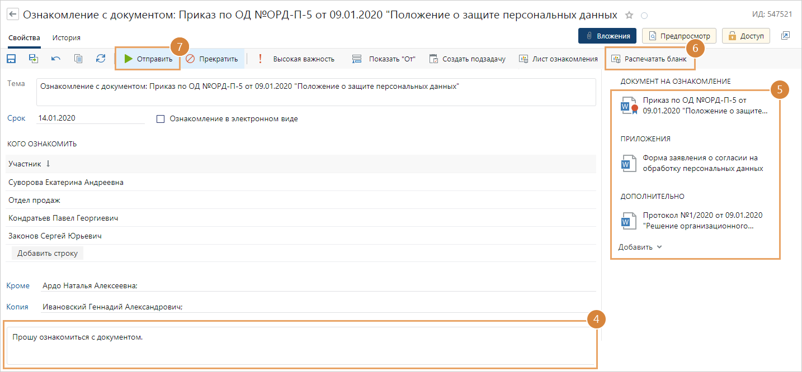This screenshot has height=372, width=802.
Task: Select the 'Свойства' tab
Action: [24, 38]
